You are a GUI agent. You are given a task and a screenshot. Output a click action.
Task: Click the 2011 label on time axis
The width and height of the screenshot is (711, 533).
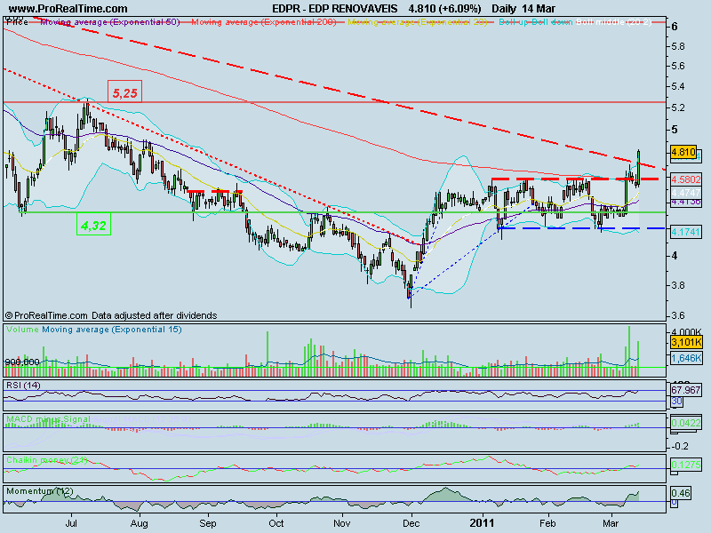482,523
